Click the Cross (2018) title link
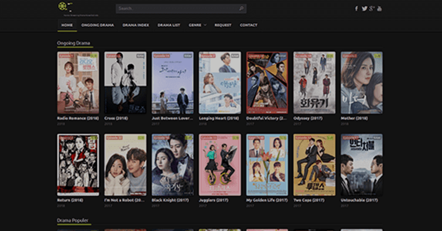 [116, 118]
